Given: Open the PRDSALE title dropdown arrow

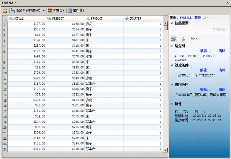Looking at the screenshot, I should (16, 3).
